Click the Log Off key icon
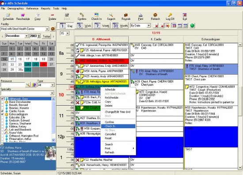This screenshot has width=243, height=175. (x=170, y=15)
